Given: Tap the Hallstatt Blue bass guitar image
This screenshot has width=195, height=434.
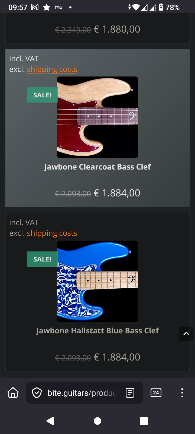Looking at the screenshot, I should [97, 281].
